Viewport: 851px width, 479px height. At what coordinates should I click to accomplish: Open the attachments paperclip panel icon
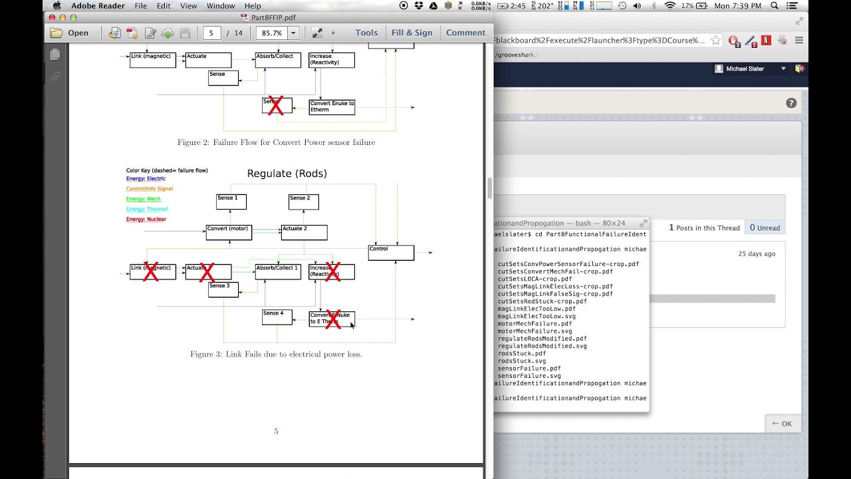pos(55,77)
